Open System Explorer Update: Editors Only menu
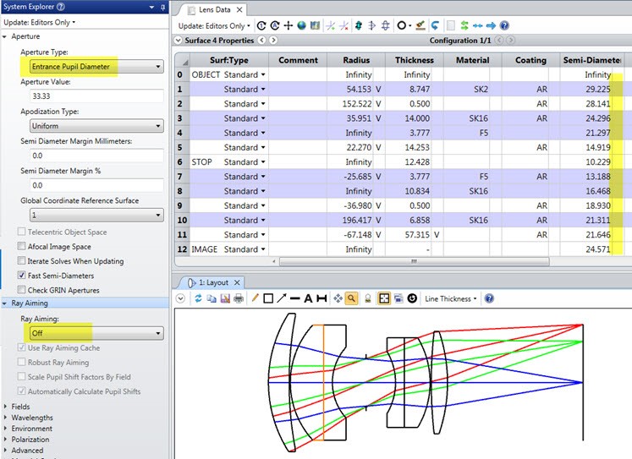632x459 pixels. tap(40, 23)
